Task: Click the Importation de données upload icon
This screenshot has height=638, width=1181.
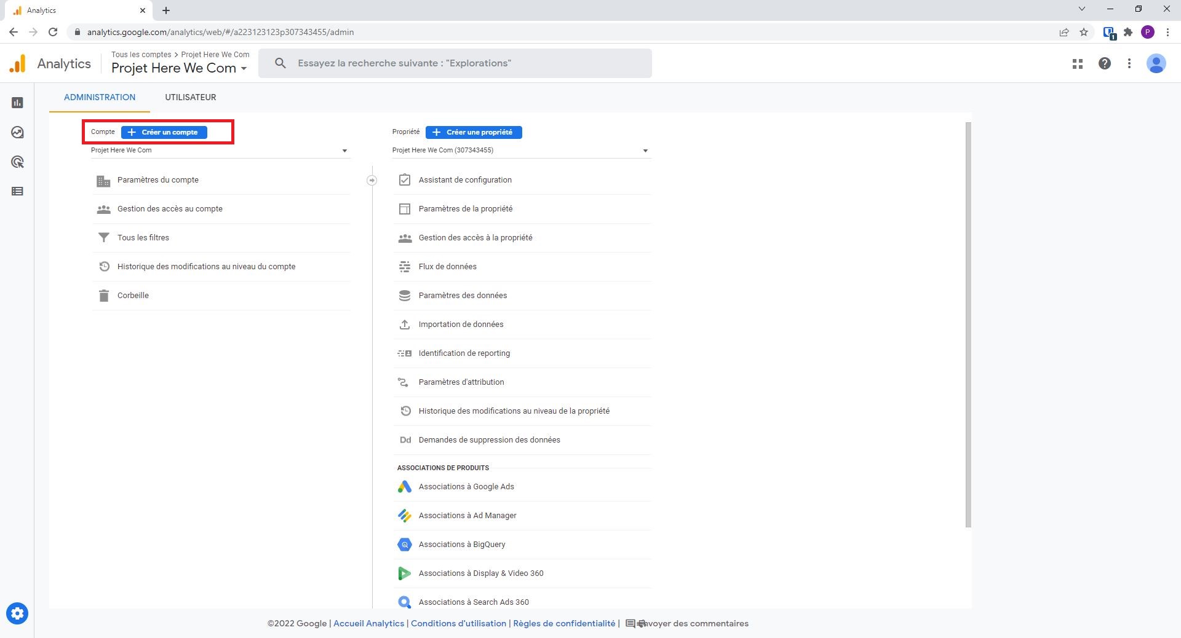Action: coord(405,325)
